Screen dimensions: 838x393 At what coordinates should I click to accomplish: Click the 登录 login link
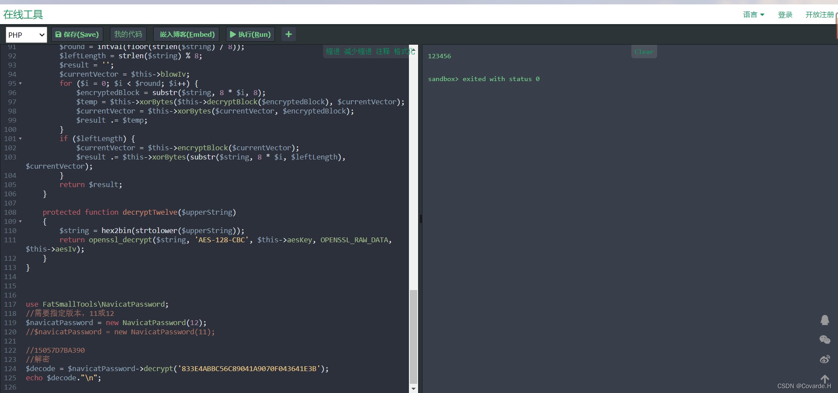(785, 14)
